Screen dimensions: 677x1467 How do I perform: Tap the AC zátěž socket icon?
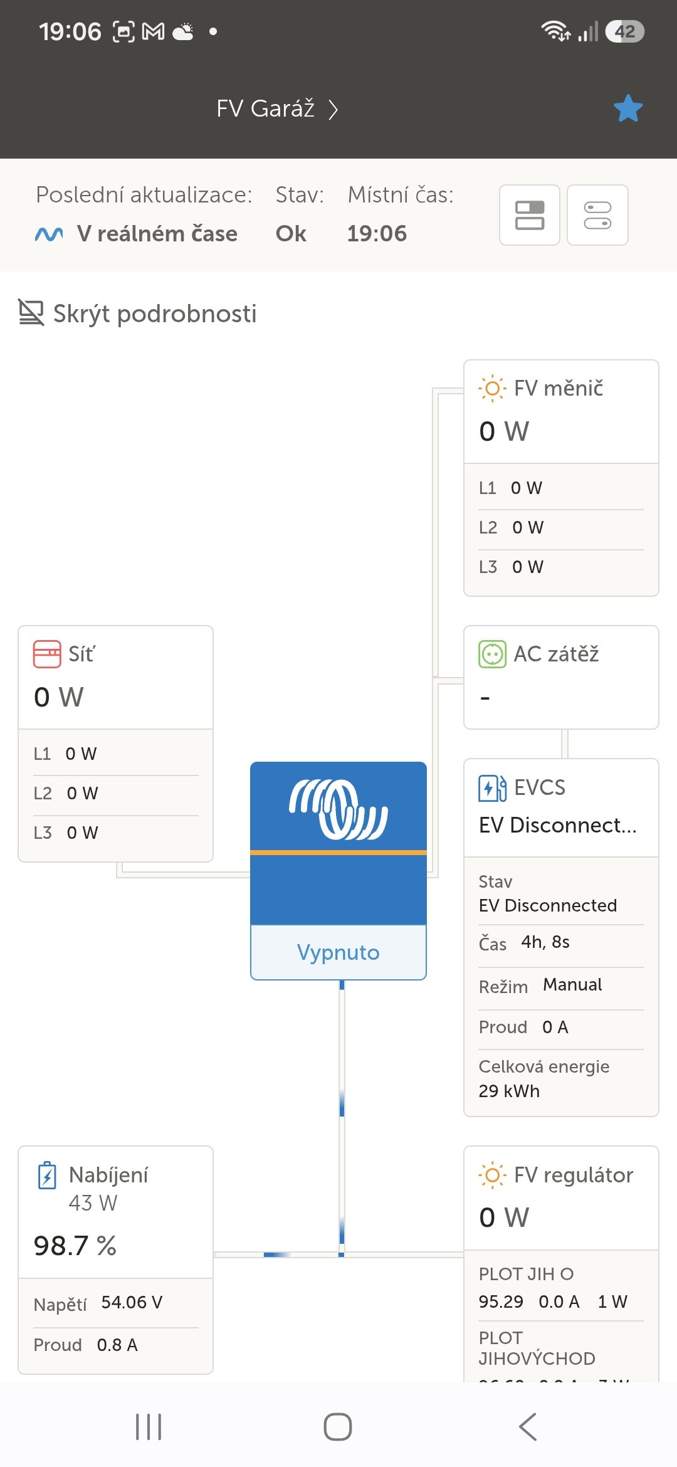click(492, 654)
